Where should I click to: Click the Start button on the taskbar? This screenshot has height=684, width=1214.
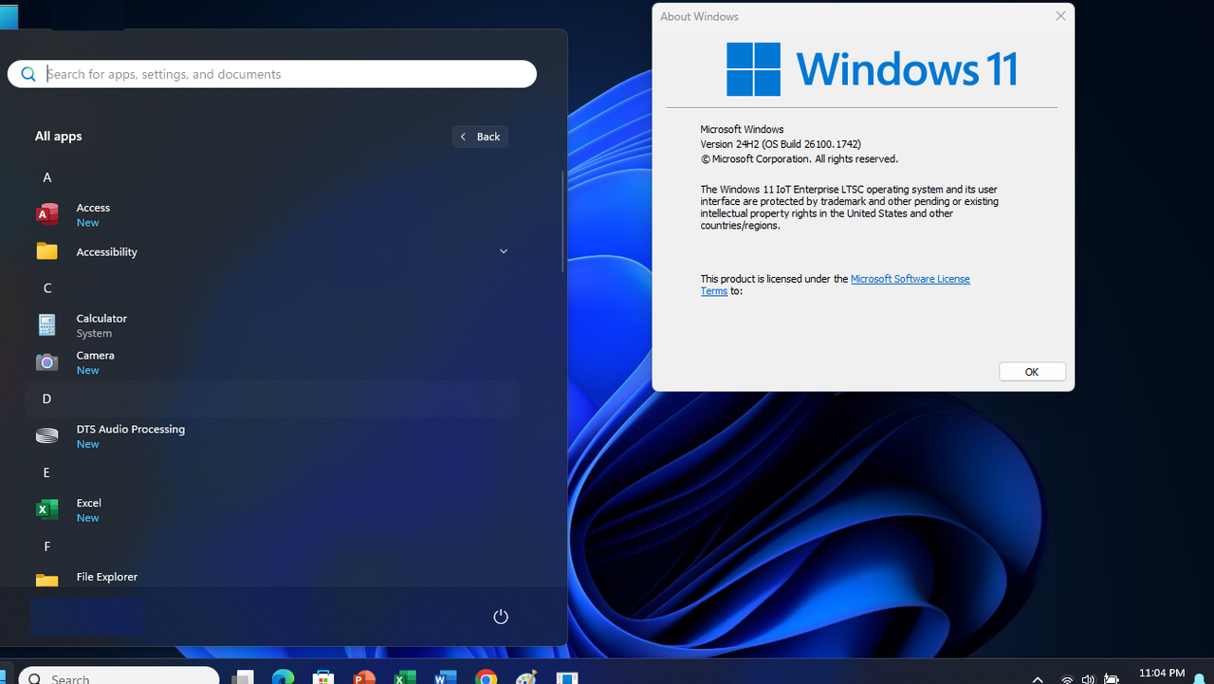4,676
